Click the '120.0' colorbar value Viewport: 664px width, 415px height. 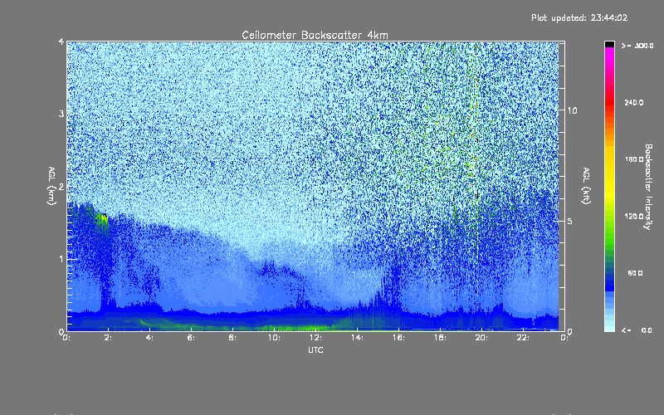(634, 216)
